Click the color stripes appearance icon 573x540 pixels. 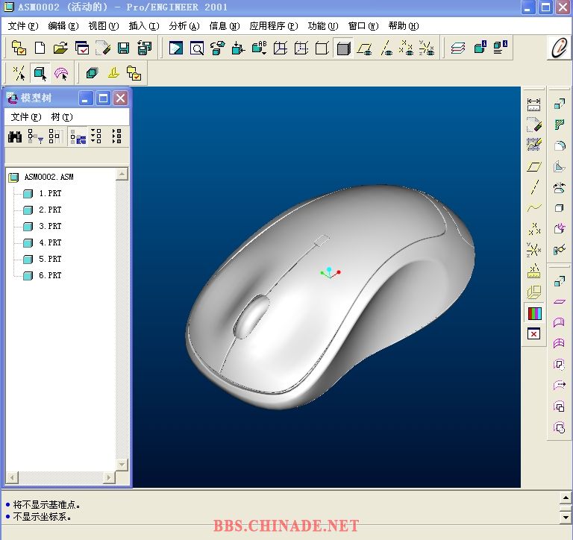coord(533,313)
